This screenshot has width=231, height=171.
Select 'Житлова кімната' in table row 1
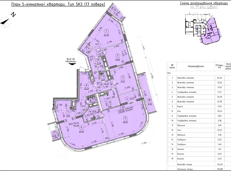(186, 78)
